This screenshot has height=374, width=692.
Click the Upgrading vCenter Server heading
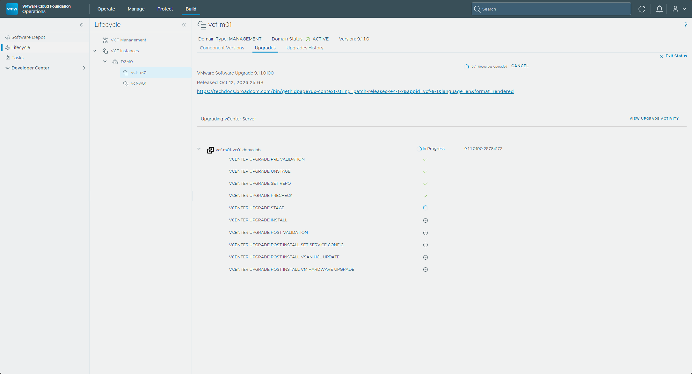point(228,119)
